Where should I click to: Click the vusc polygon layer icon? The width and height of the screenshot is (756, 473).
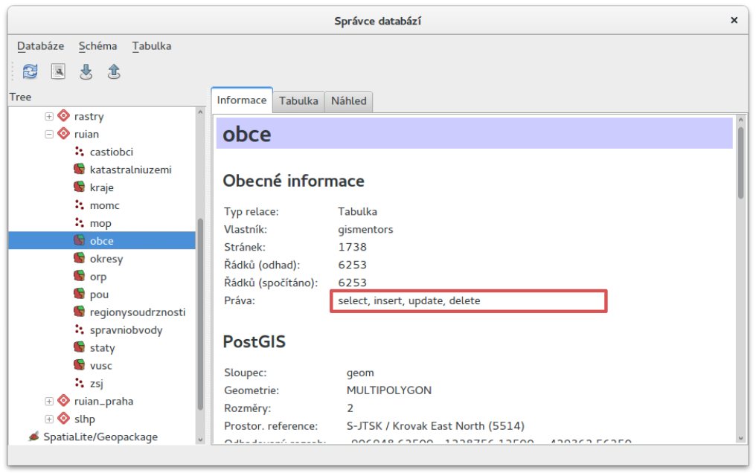[79, 365]
